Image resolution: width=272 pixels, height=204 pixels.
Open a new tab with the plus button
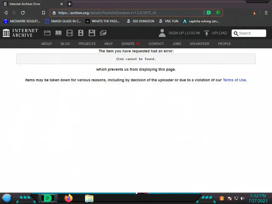coord(70,4)
